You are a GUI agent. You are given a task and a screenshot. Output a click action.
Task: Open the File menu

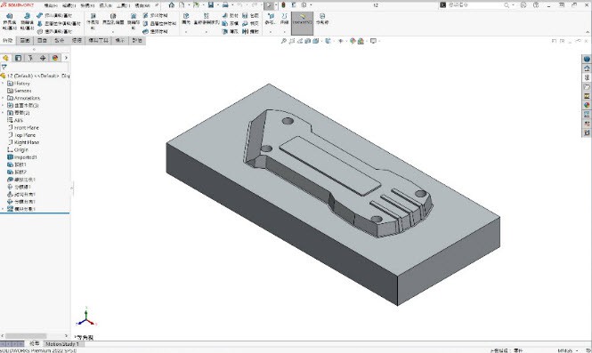[51, 5]
